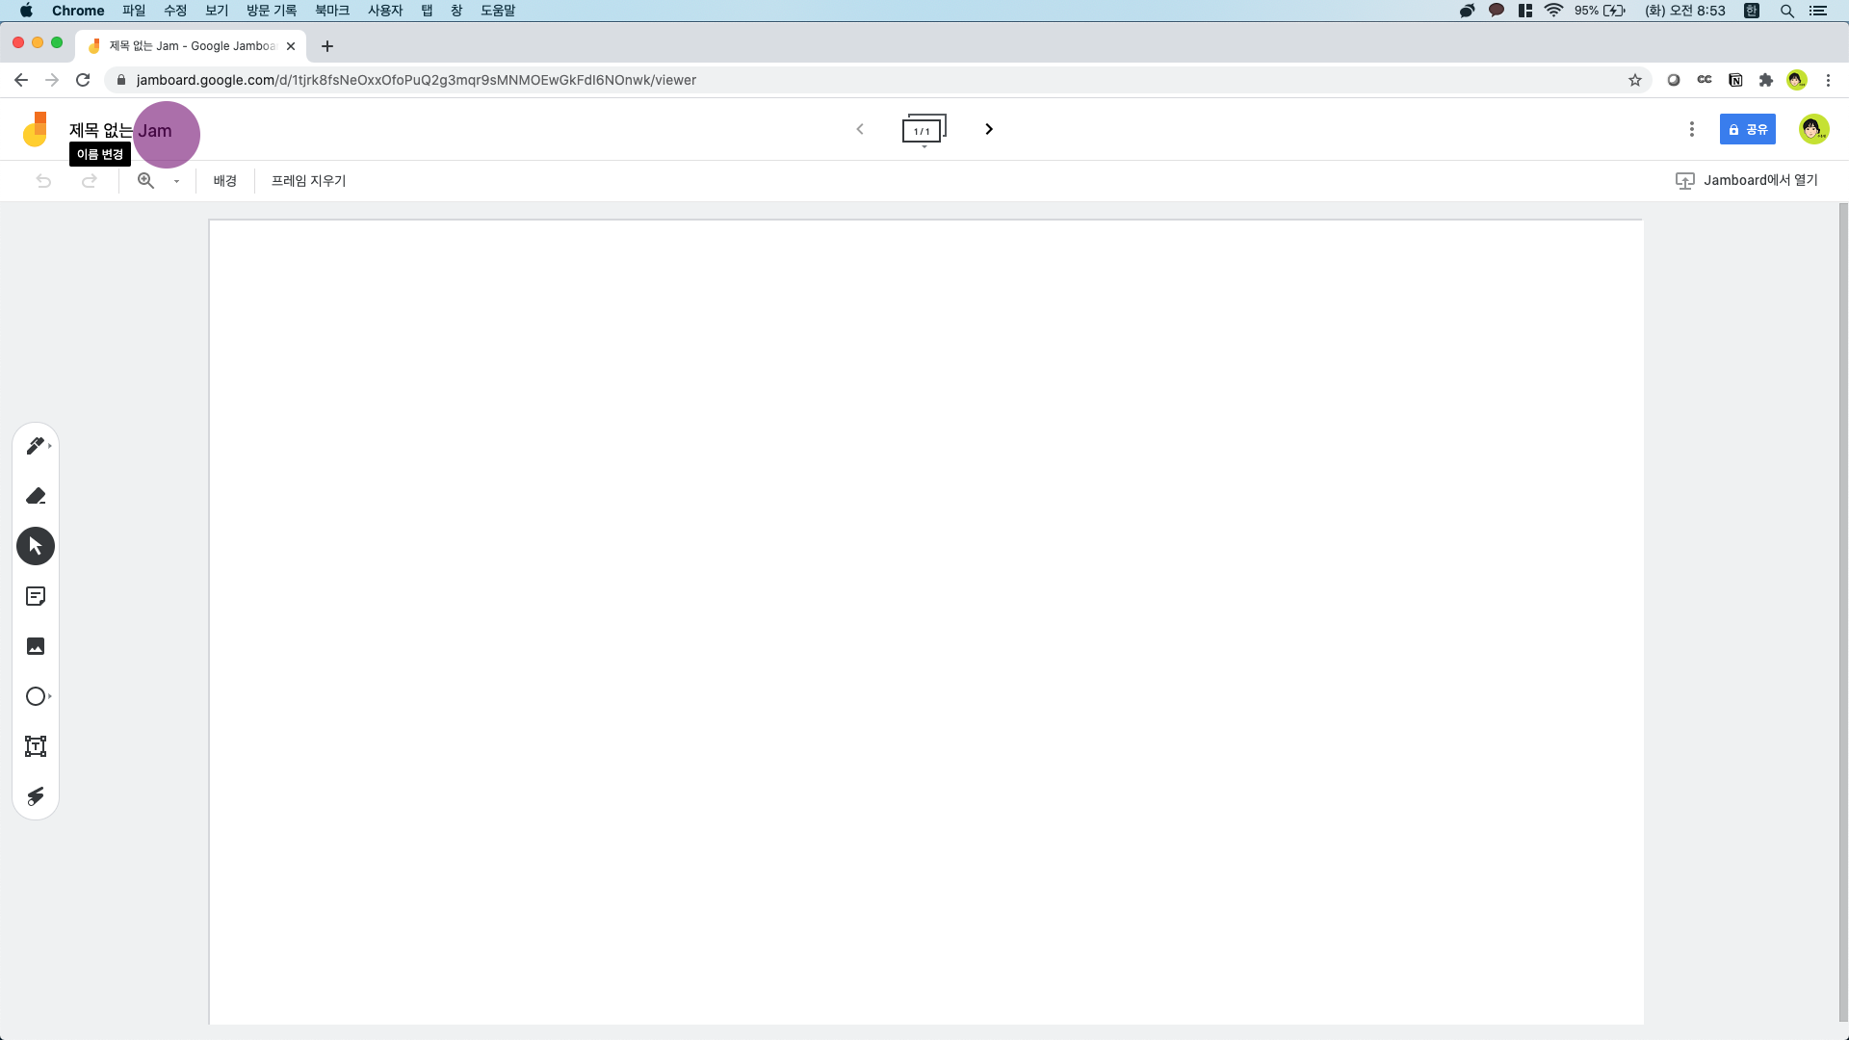The width and height of the screenshot is (1849, 1040).
Task: Open the 북마크 menu in menu bar
Action: point(331,11)
